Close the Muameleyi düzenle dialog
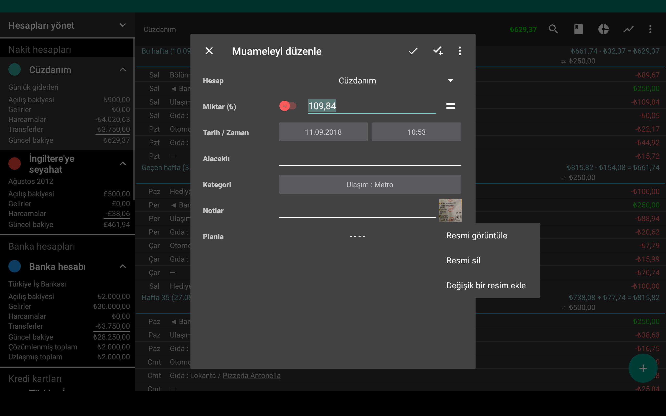This screenshot has height=416, width=666. (x=209, y=51)
